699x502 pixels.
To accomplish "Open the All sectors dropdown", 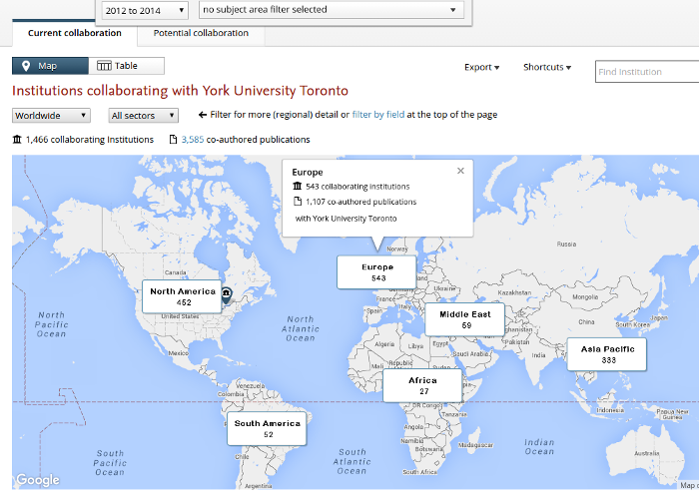I will (x=144, y=116).
